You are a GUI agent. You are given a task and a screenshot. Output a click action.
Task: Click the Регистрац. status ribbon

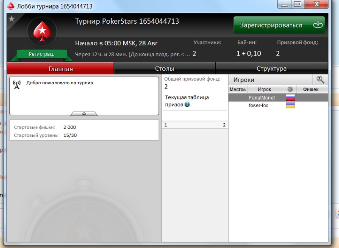(x=42, y=54)
